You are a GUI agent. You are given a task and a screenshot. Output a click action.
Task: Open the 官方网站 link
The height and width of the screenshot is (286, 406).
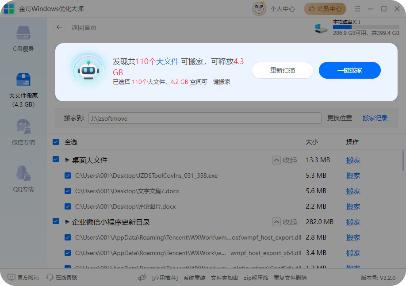coord(28,278)
